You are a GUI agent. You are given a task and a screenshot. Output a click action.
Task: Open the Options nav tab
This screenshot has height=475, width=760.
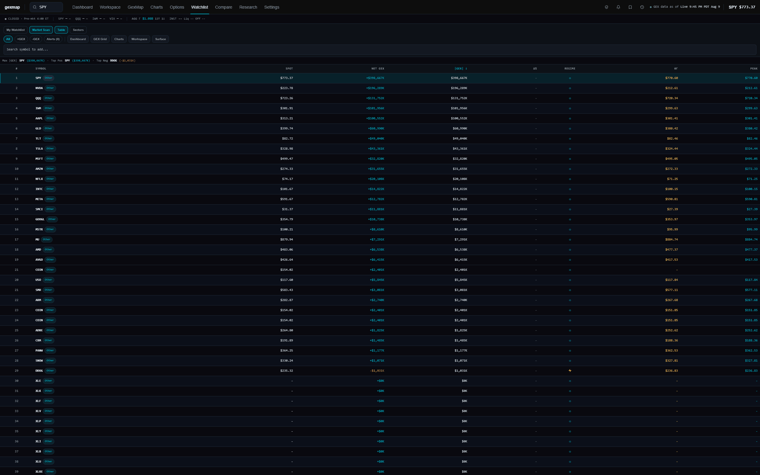click(x=177, y=7)
